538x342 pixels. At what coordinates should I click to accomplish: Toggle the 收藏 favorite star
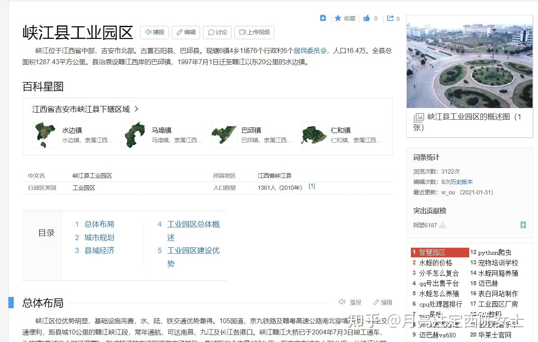[x=338, y=18]
